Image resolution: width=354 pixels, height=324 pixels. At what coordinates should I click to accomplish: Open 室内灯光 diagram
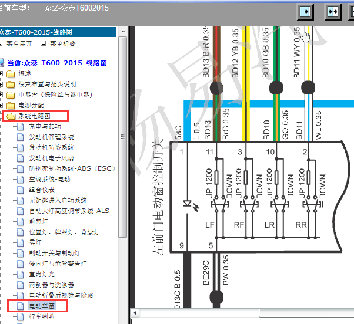(x=42, y=275)
